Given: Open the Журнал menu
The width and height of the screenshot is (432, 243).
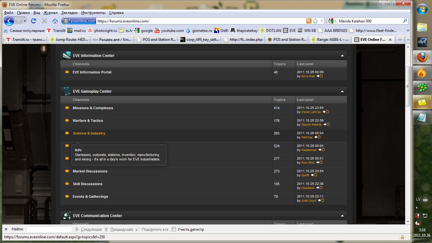Looking at the screenshot, I should (x=51, y=13).
